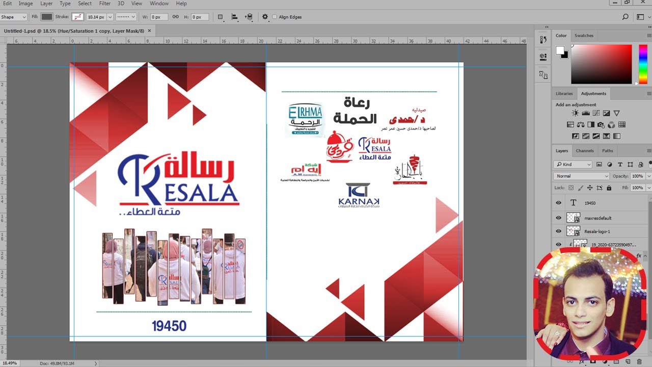This screenshot has height=367, width=652.
Task: Add a Color Balance adjustment
Action: (581, 124)
